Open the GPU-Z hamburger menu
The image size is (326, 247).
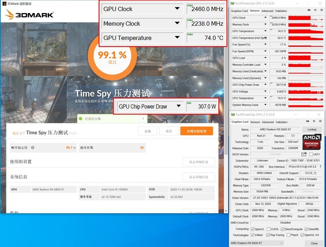click(321, 121)
